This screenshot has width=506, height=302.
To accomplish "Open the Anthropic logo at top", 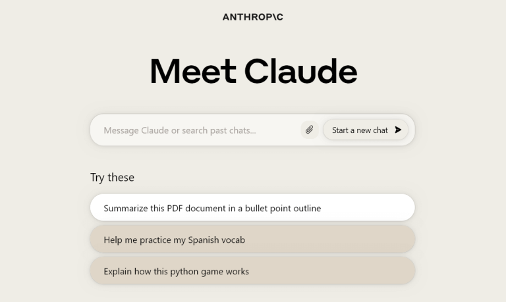I will point(253,17).
